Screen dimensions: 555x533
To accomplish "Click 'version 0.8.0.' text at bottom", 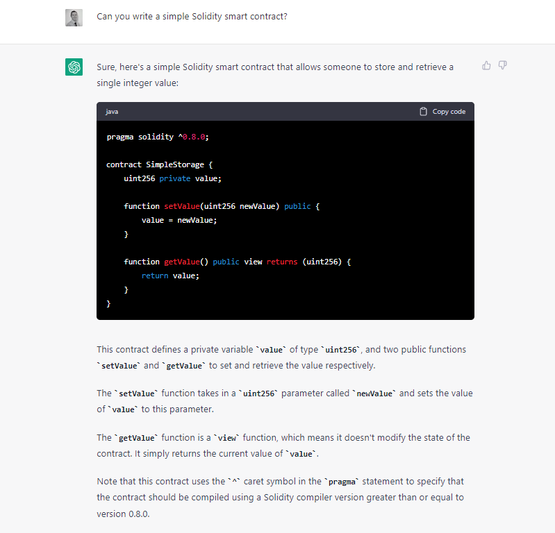I will tap(123, 514).
